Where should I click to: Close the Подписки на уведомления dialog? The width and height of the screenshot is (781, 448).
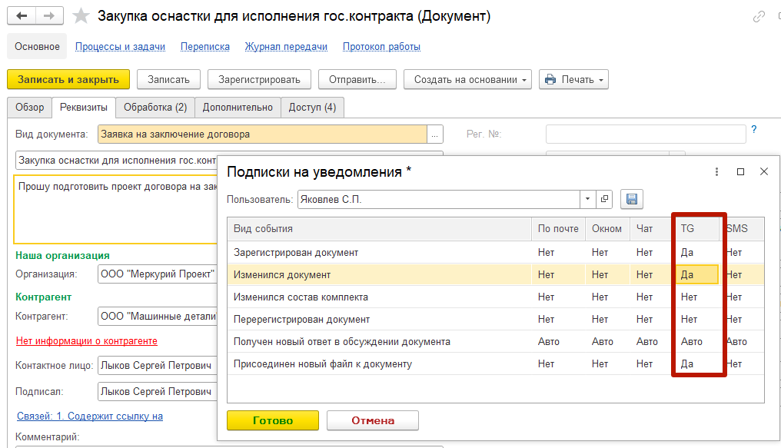coord(764,171)
